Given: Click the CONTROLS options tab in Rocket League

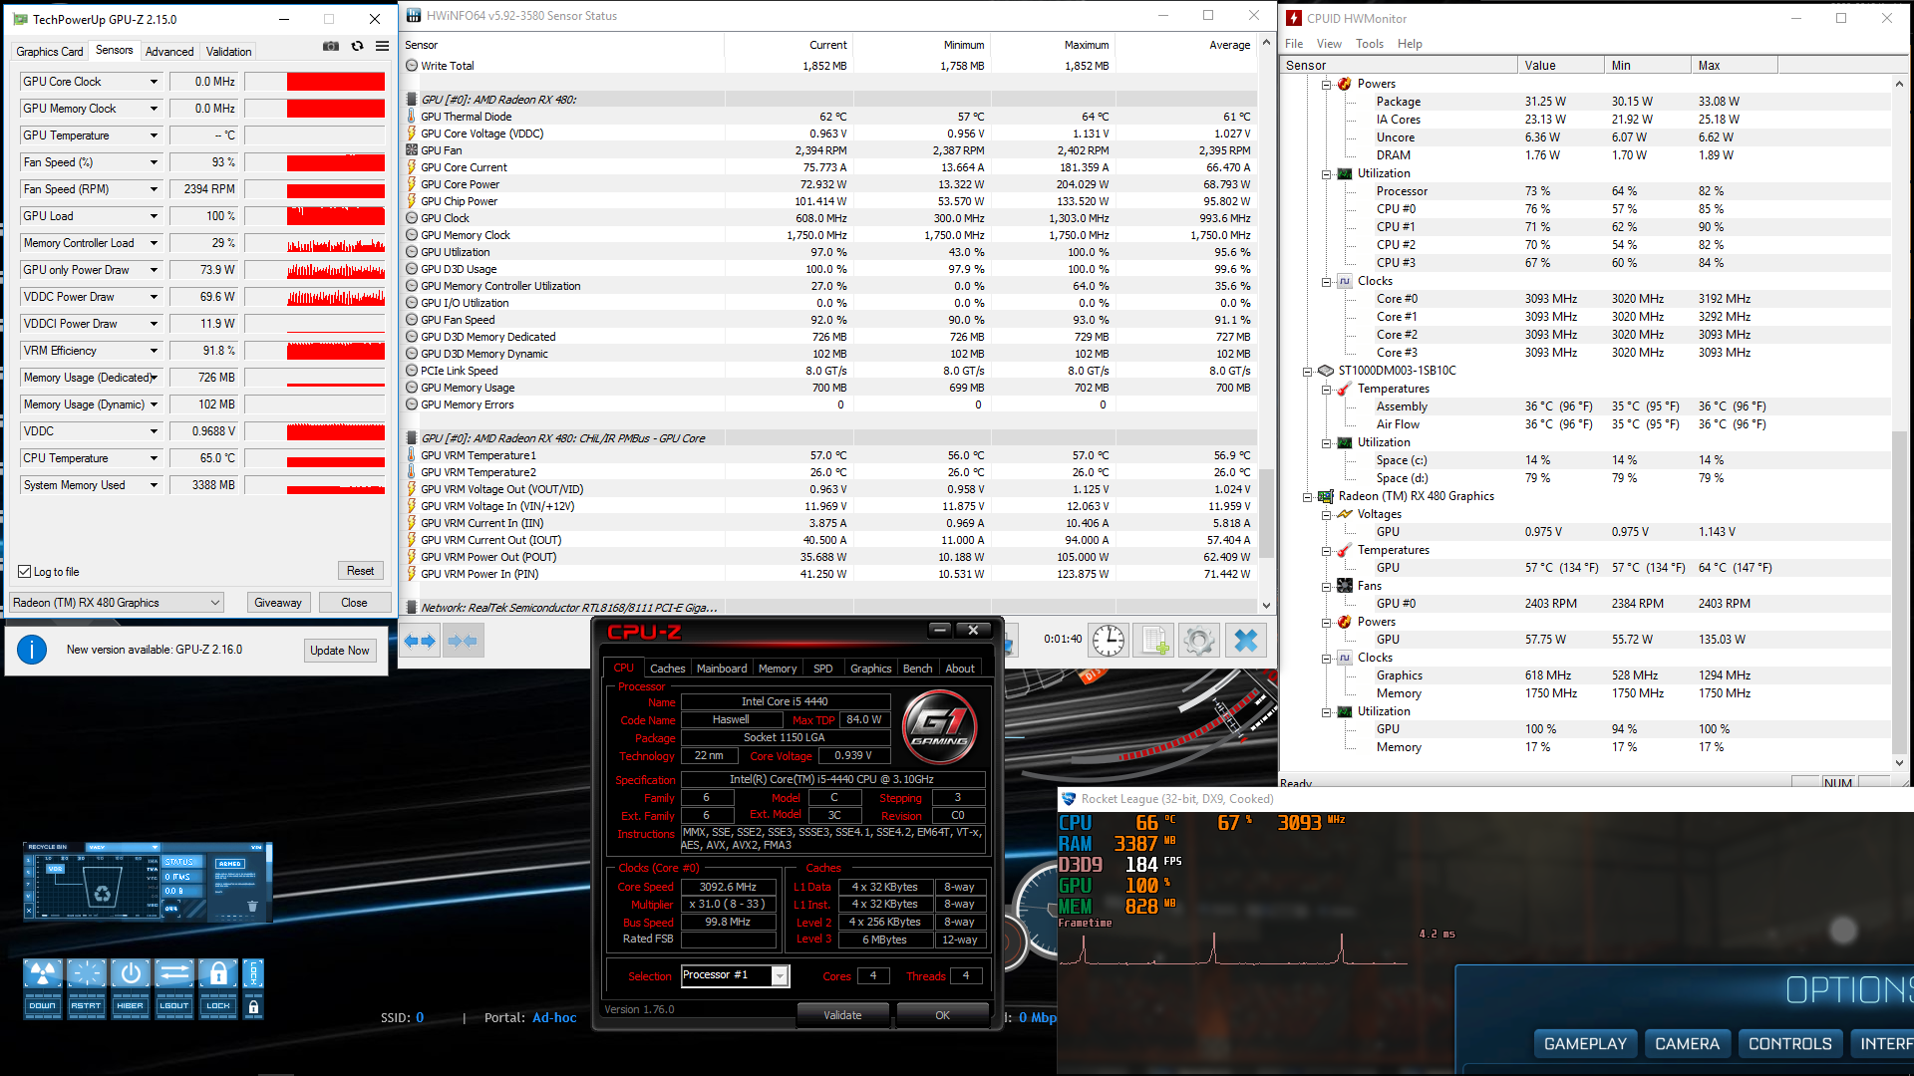Looking at the screenshot, I should click(x=1789, y=1044).
